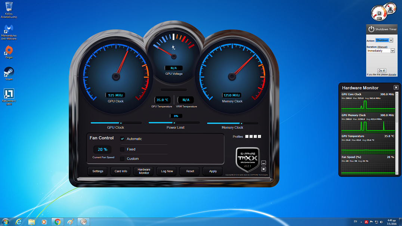Viewport: 402px width, 226px height.
Task: Click the Hardware Monitor scrollbar down arrow
Action: pyautogui.click(x=397, y=173)
